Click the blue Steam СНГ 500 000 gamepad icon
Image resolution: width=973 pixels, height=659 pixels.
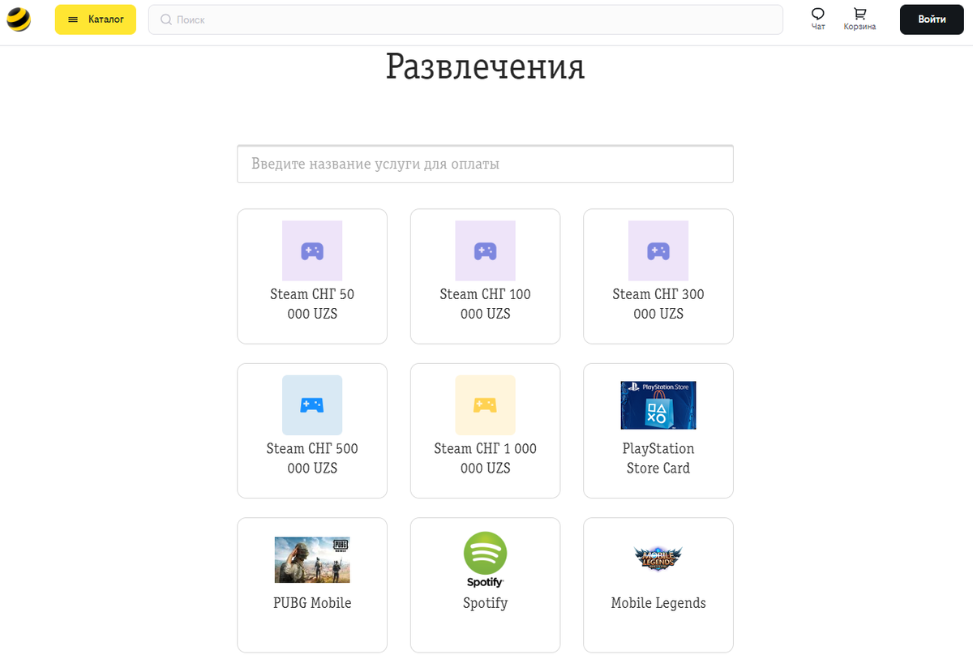[x=312, y=405]
